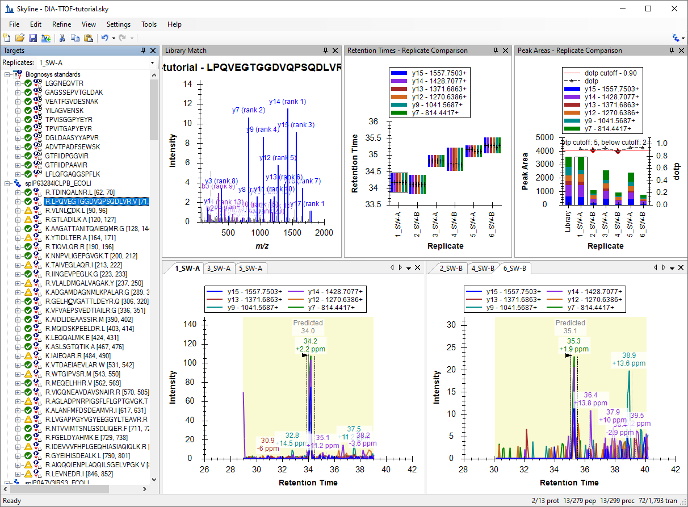Open the Edit menu
The width and height of the screenshot is (688, 507).
tap(36, 24)
